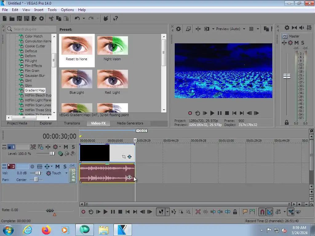This screenshot has height=236, width=315.
Task: Insert a marker using flag icon
Action: [245, 212]
